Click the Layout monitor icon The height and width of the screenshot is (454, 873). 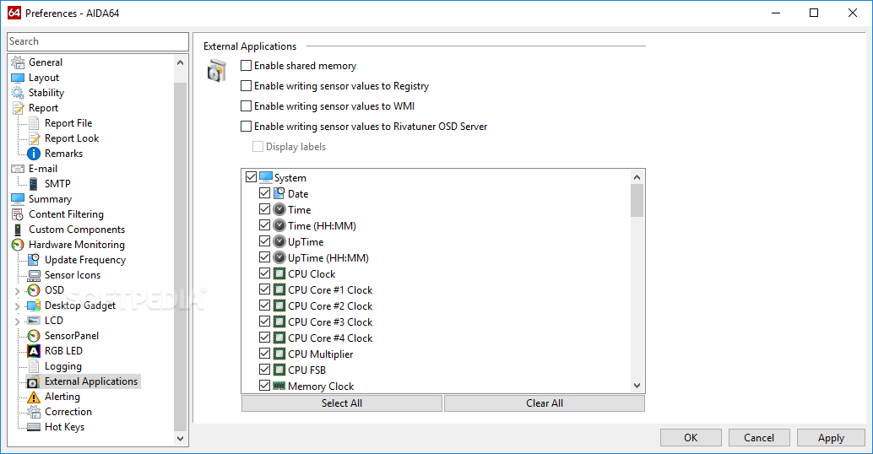click(x=18, y=78)
